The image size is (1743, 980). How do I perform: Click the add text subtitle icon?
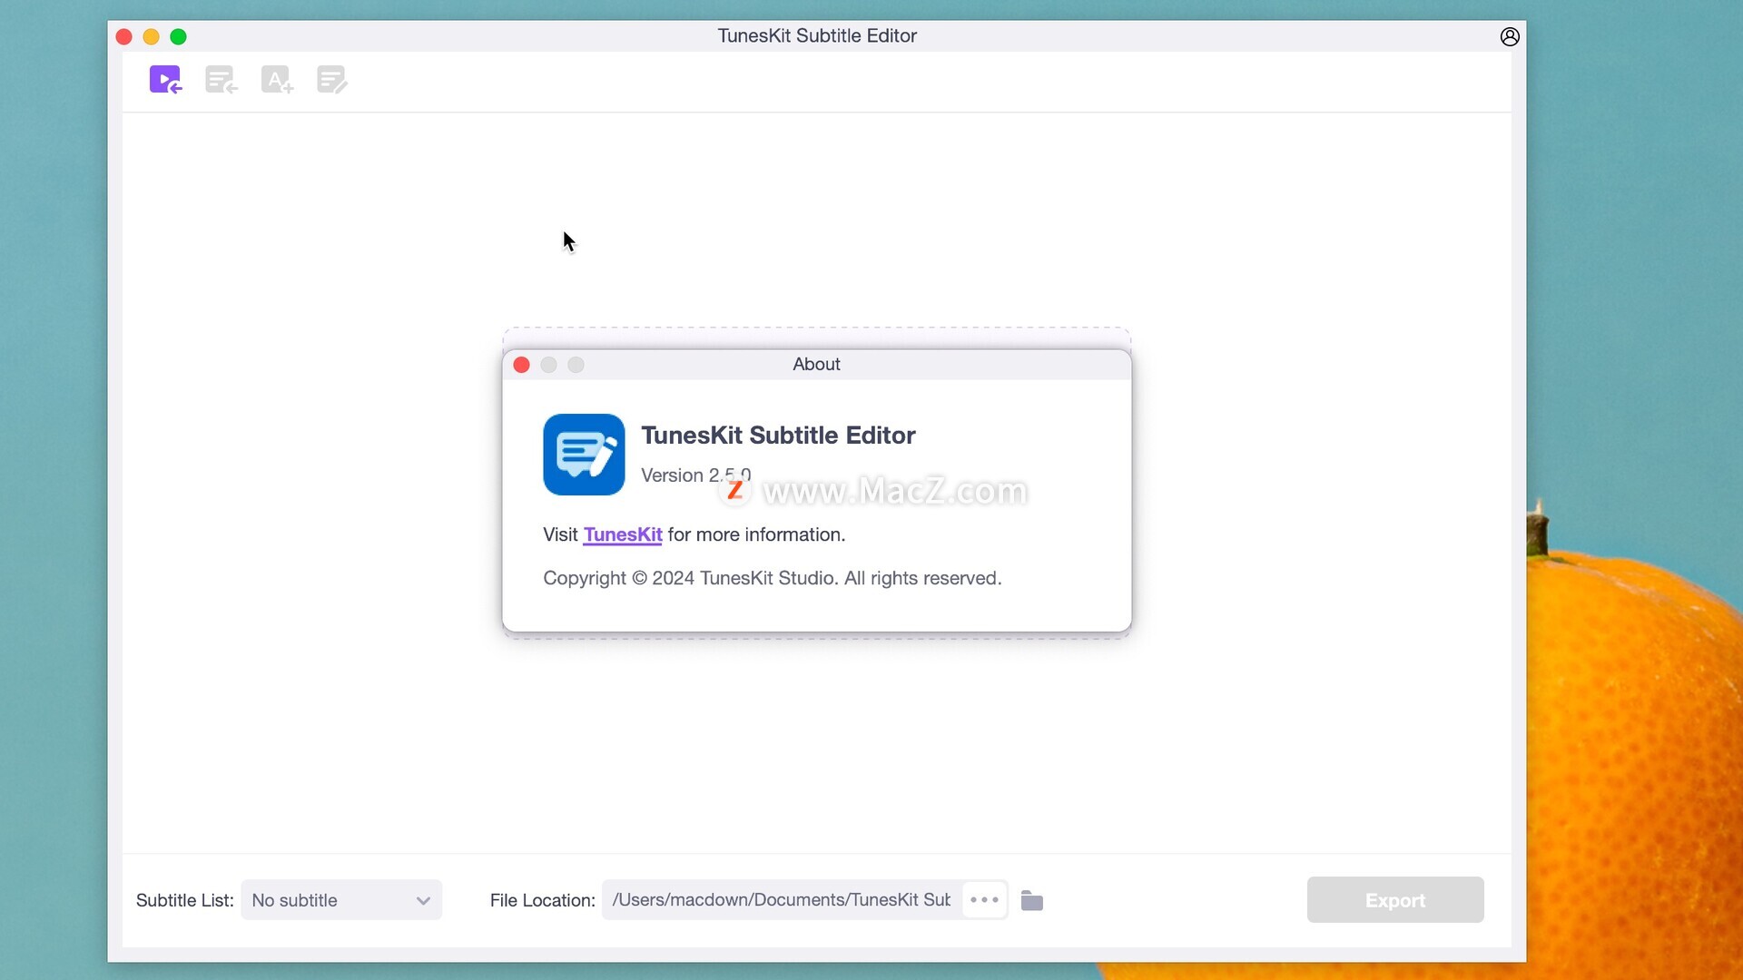(x=277, y=80)
